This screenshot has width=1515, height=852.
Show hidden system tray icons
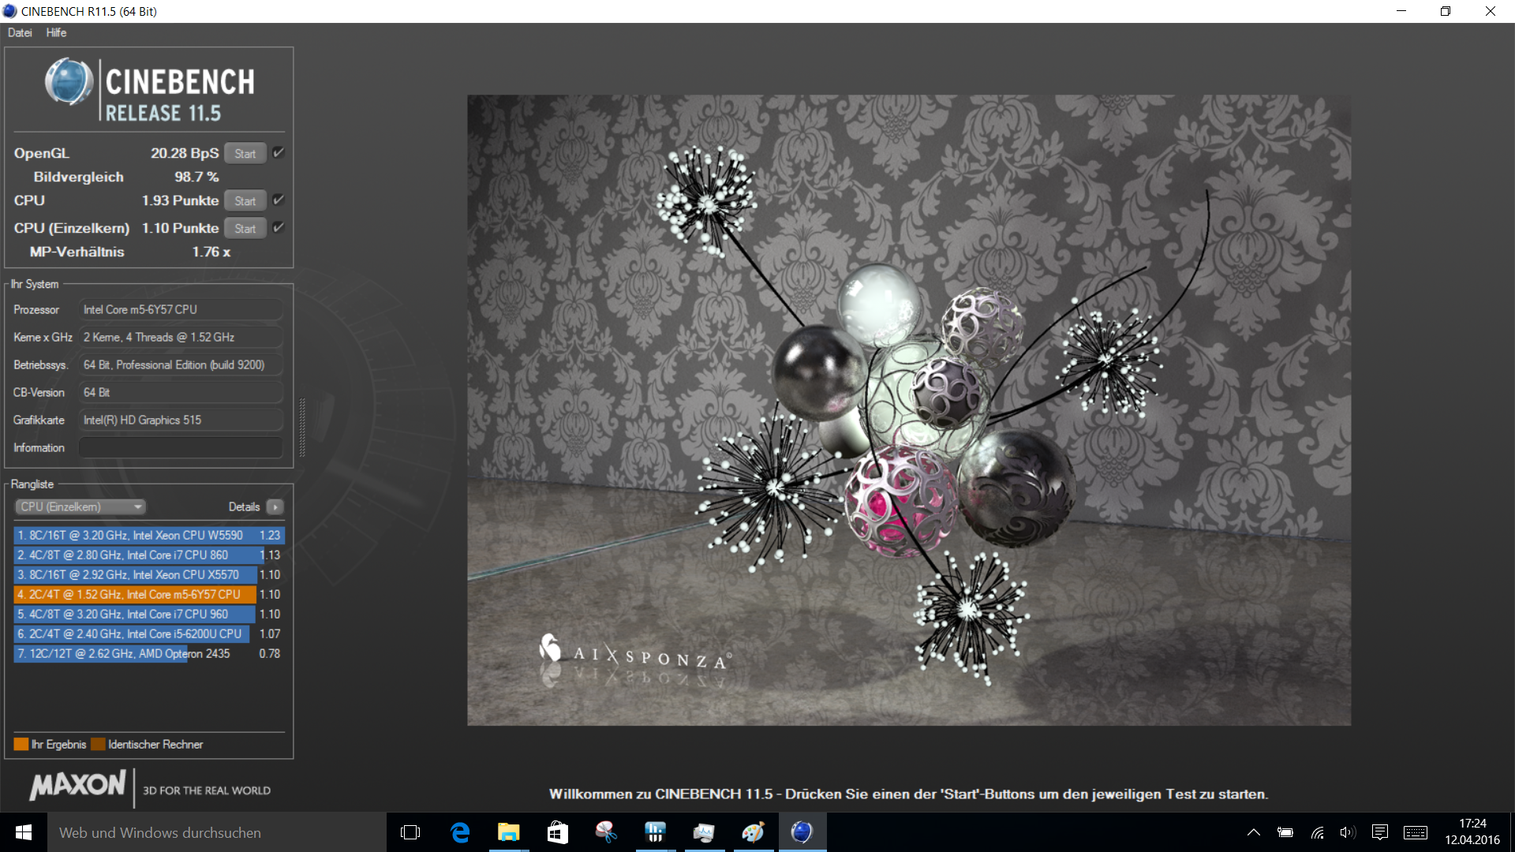(1253, 832)
